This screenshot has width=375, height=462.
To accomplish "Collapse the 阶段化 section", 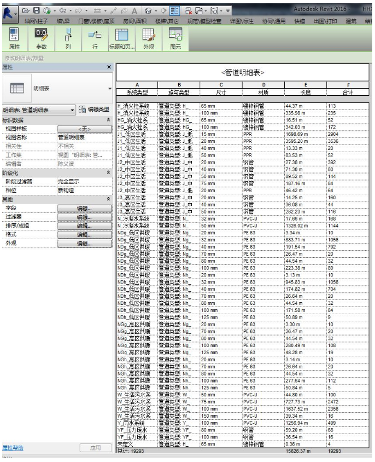I will tap(108, 172).
